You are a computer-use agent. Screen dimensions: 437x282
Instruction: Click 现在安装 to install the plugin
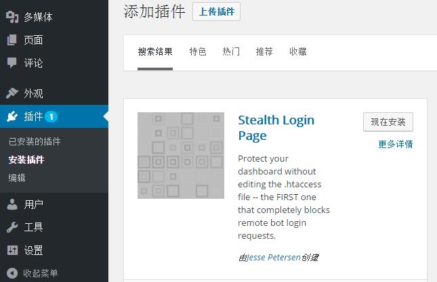pyautogui.click(x=388, y=122)
